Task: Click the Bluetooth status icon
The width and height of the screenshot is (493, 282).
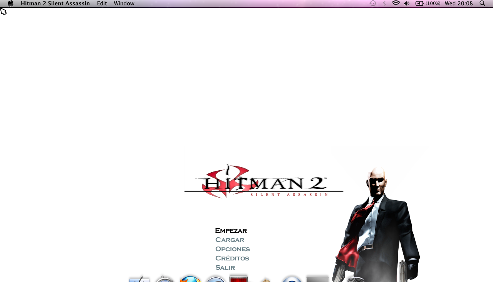Action: 384,3
